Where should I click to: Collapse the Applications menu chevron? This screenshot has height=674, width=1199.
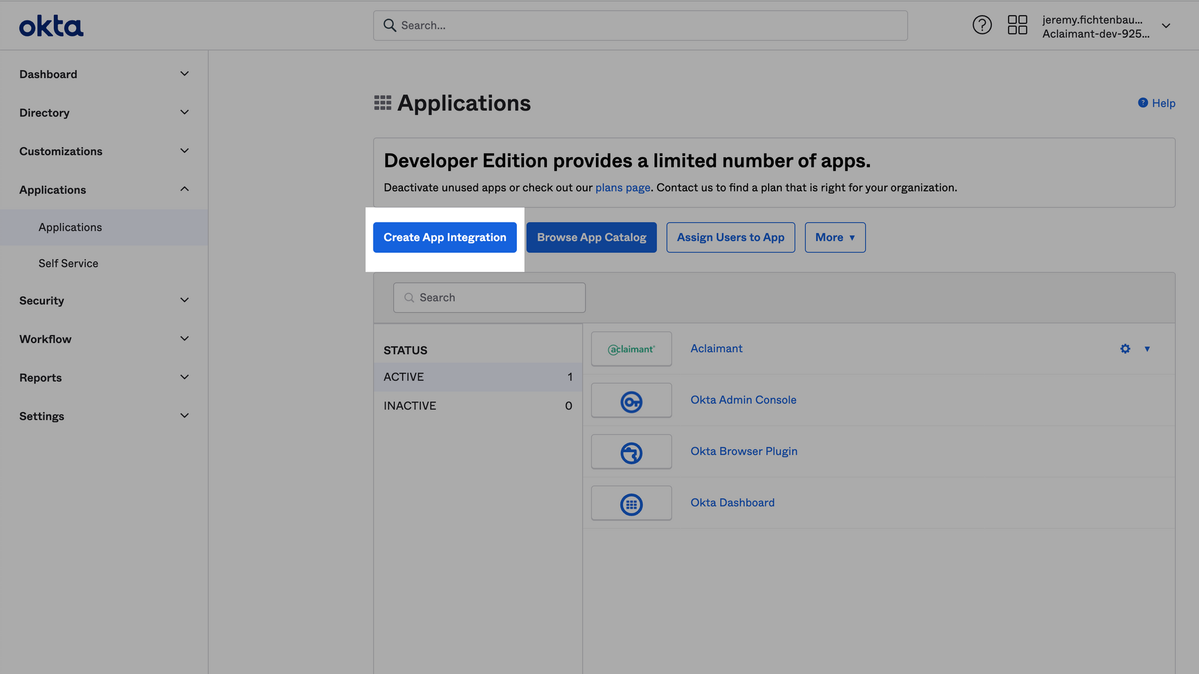(185, 189)
